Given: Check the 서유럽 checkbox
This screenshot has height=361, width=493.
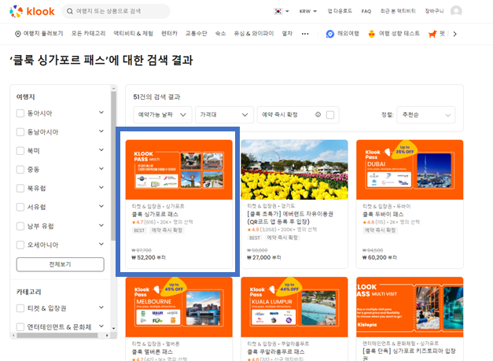Looking at the screenshot, I should pyautogui.click(x=20, y=207).
